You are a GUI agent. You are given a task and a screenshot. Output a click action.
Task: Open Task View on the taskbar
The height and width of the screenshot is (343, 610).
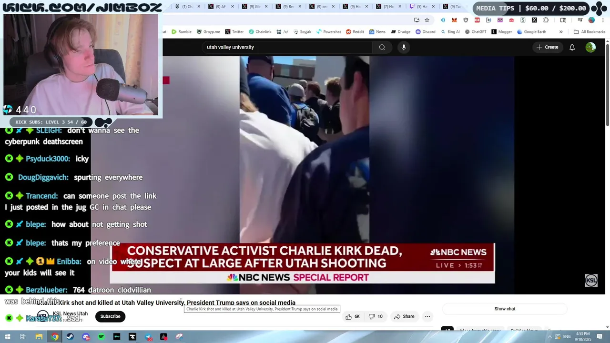tap(23, 337)
